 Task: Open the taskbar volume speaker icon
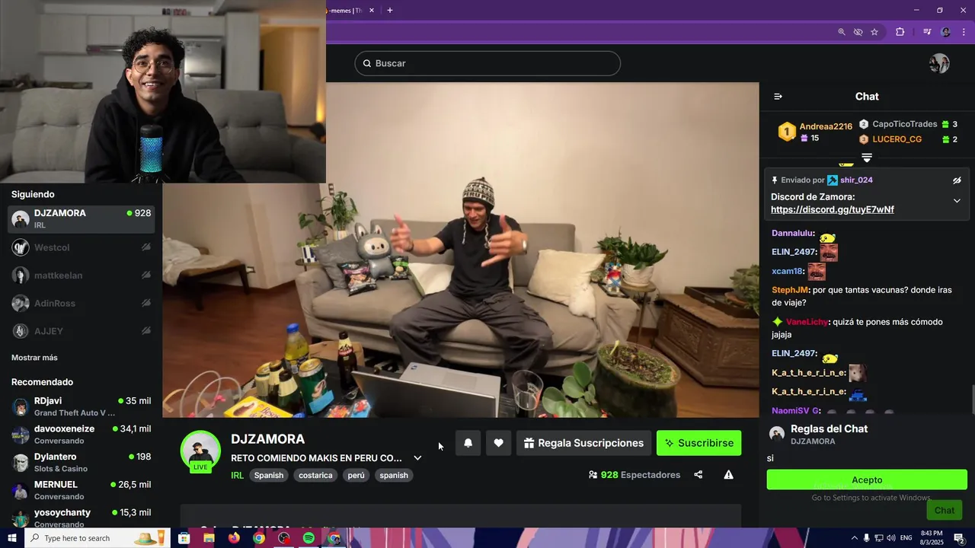[x=892, y=538]
